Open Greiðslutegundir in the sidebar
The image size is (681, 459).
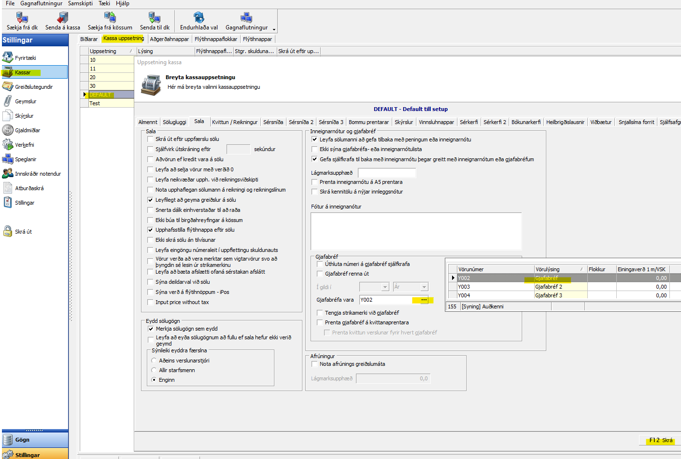tap(33, 87)
